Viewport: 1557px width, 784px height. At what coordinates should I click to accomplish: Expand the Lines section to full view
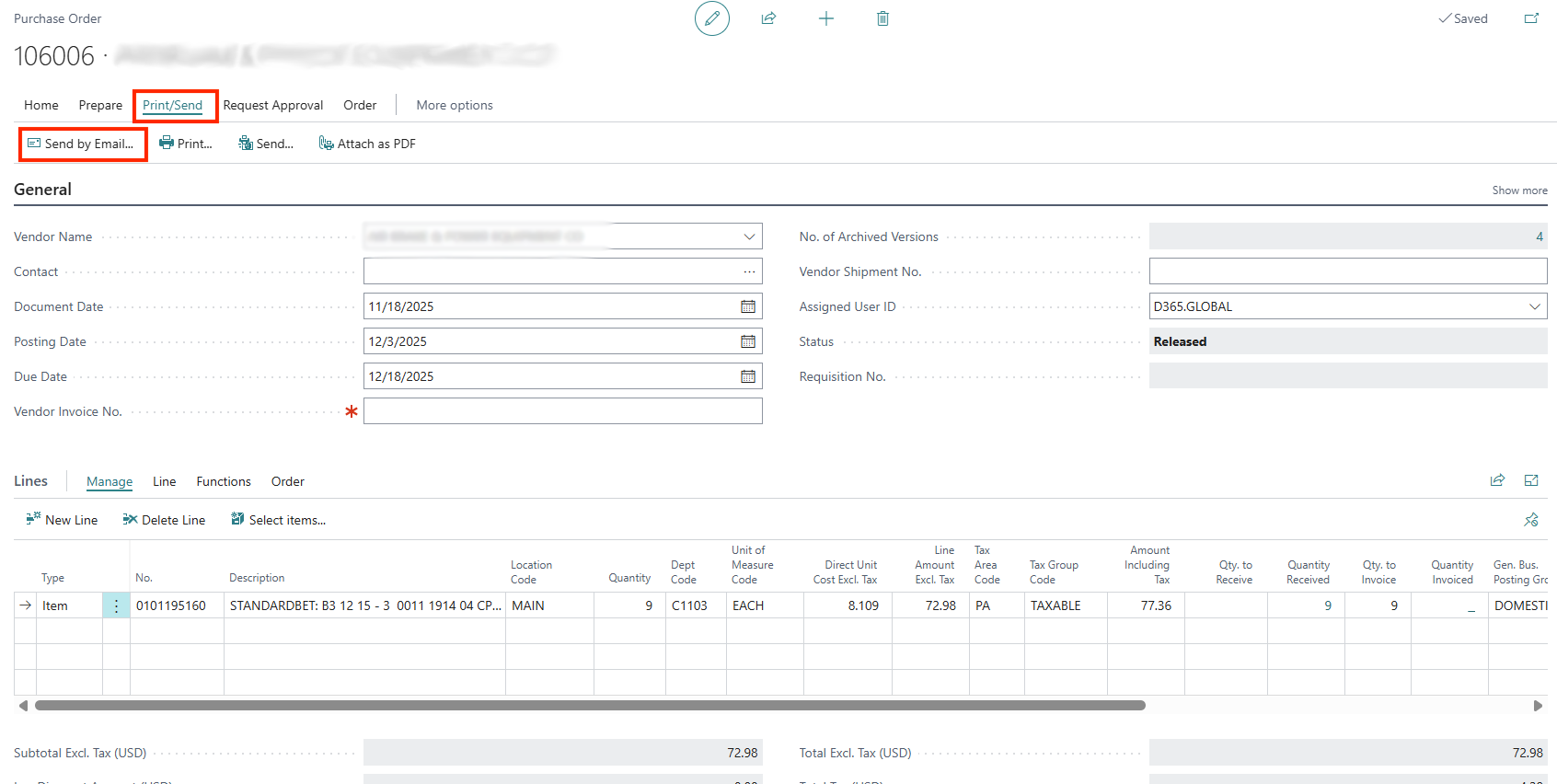click(1531, 480)
